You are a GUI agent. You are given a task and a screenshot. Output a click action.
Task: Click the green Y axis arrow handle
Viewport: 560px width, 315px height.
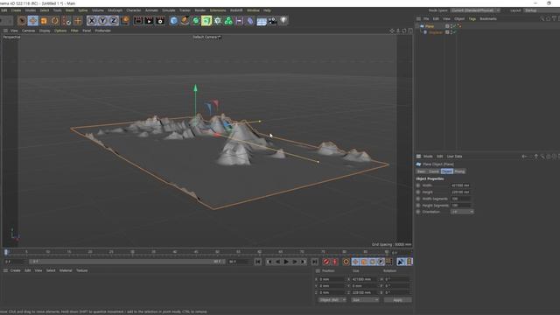coord(195,87)
